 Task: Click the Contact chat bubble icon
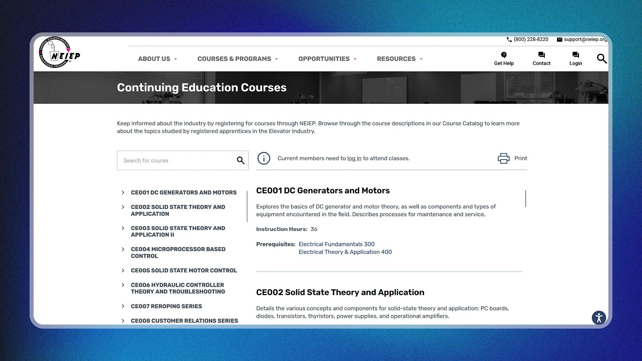542,55
